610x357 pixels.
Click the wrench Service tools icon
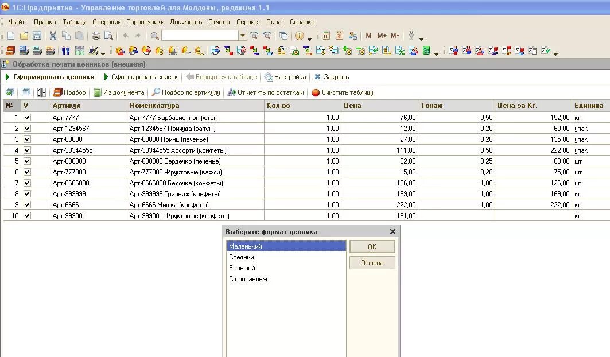click(411, 36)
